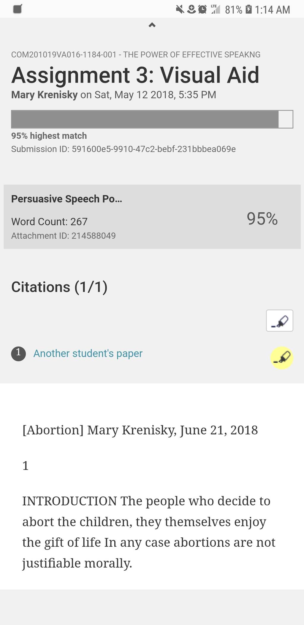Toggle all citation highlighting with the square highlighter button
The image size is (304, 625).
[280, 321]
